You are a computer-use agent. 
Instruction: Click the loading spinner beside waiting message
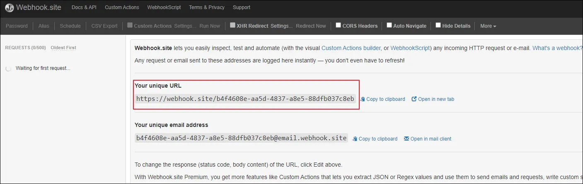point(8,69)
